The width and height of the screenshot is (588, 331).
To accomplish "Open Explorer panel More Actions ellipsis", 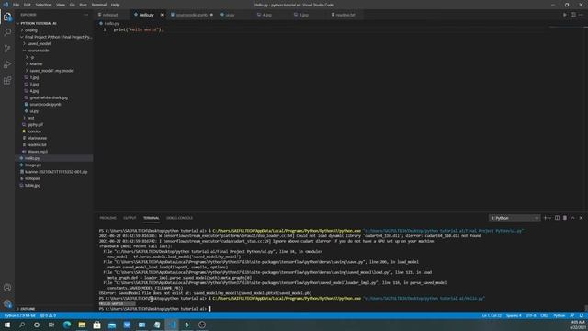I will click(85, 15).
